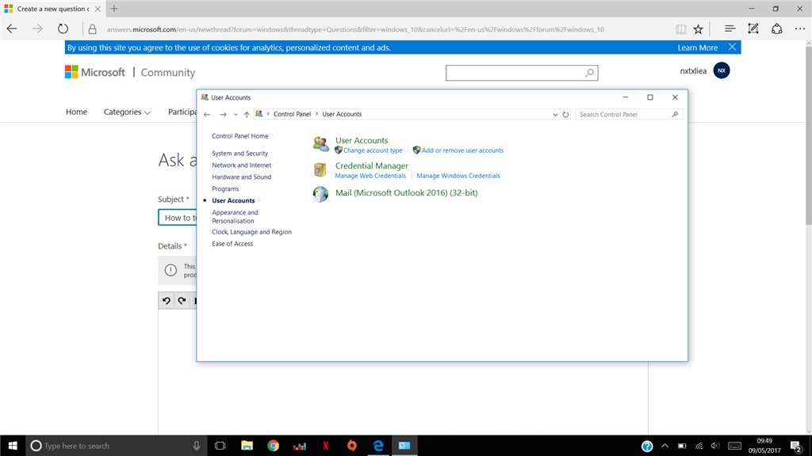
Task: Expand the breadcrumb chevron after Control Panel
Action: coord(316,114)
